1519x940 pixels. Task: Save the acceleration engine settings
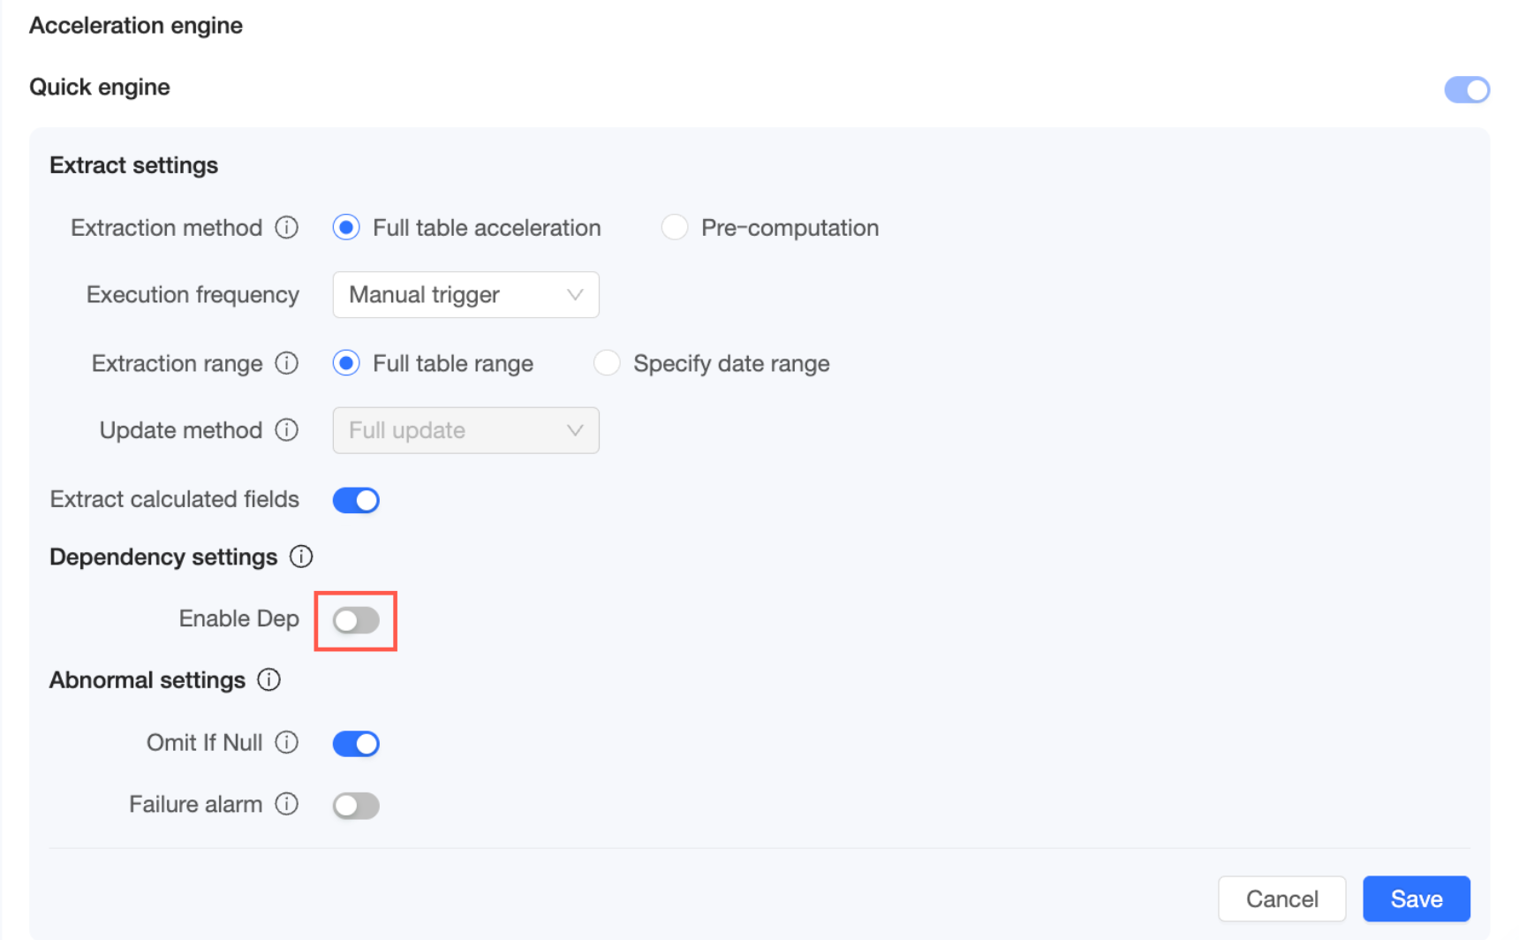pos(1416,898)
